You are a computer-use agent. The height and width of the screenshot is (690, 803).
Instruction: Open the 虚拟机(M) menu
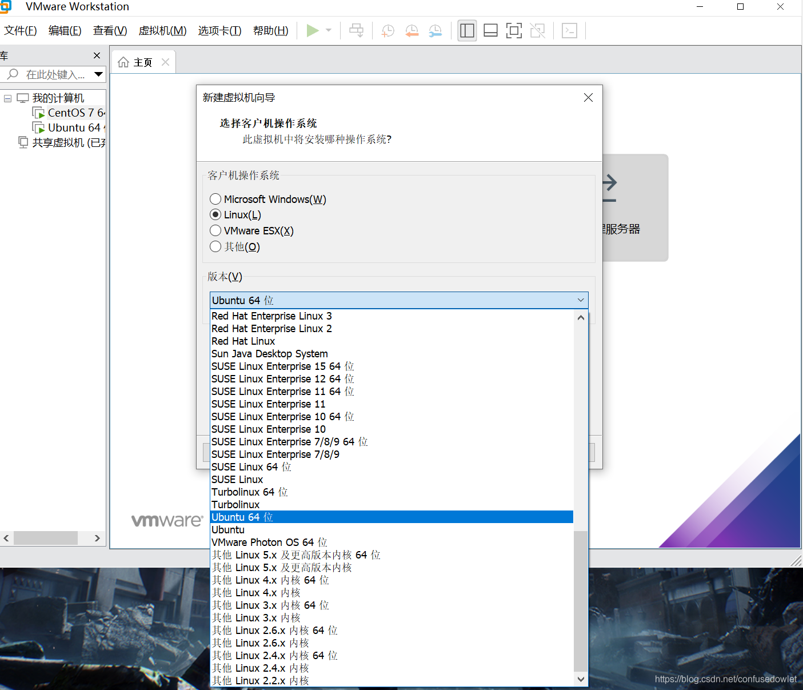pos(163,31)
